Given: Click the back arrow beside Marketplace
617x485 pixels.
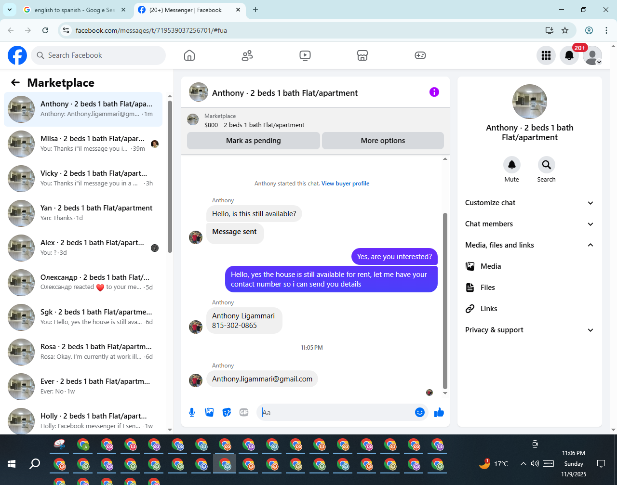Looking at the screenshot, I should point(15,82).
